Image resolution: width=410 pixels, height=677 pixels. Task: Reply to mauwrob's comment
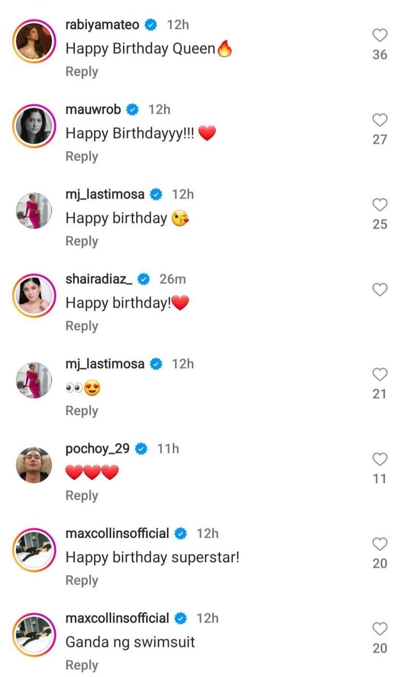pyautogui.click(x=81, y=157)
